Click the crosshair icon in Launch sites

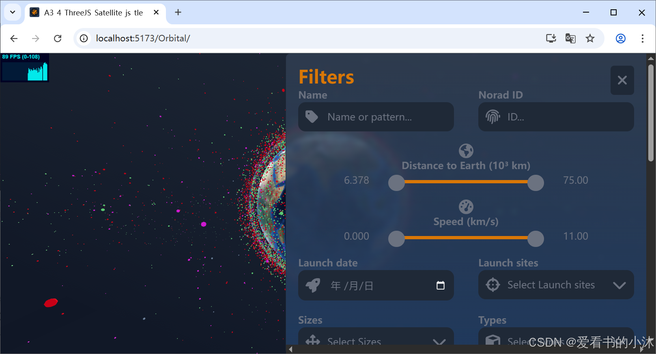click(x=493, y=285)
